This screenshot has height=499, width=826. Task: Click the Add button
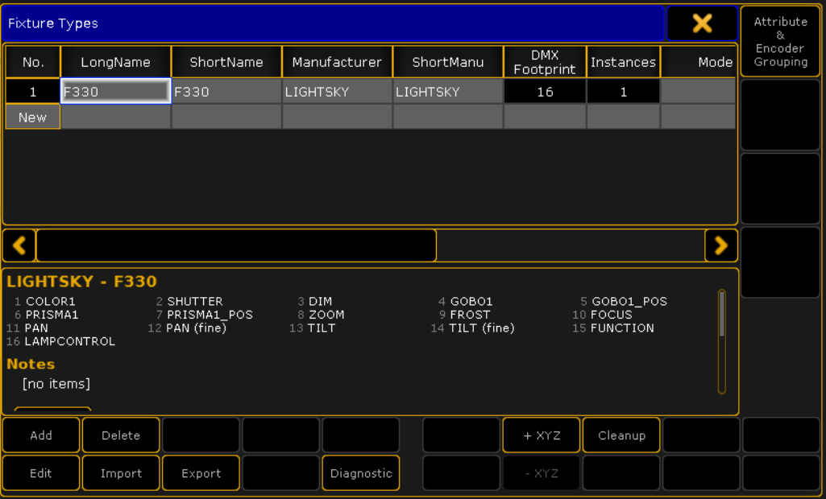tap(41, 435)
